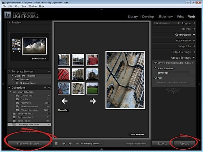Click the Upload button
Image resolution: width=203 pixels, height=152 pixels.
pyautogui.click(x=185, y=144)
